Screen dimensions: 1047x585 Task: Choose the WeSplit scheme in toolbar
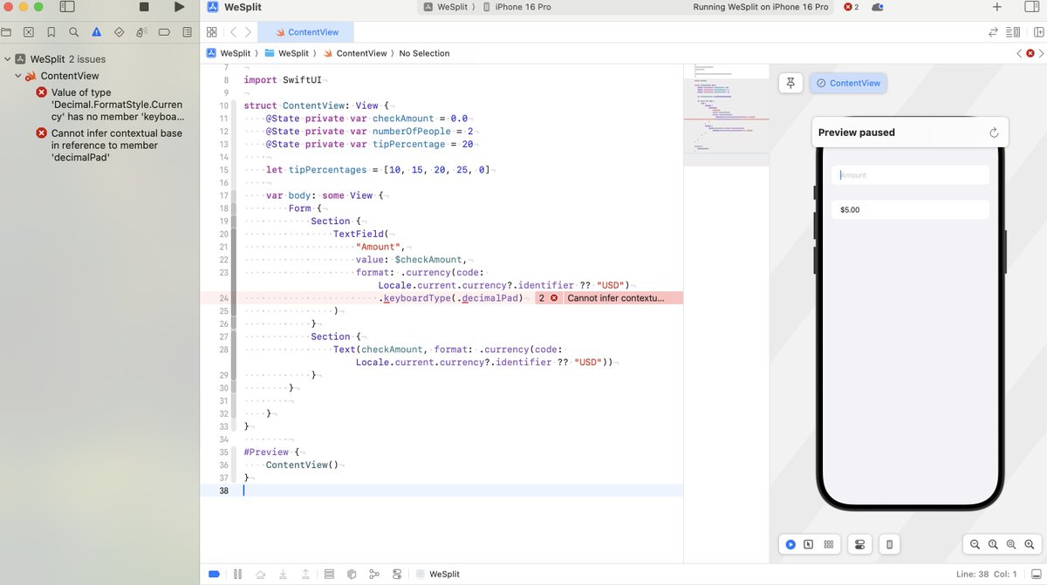pos(445,7)
